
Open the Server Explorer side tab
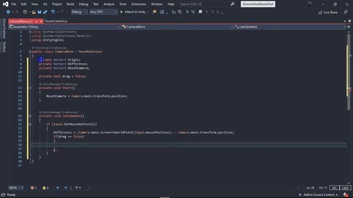(4, 29)
